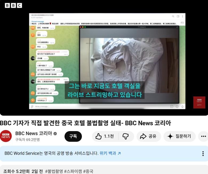The image size is (208, 174).
Task: Subscribe with the 구독 button
Action: click(x=73, y=136)
